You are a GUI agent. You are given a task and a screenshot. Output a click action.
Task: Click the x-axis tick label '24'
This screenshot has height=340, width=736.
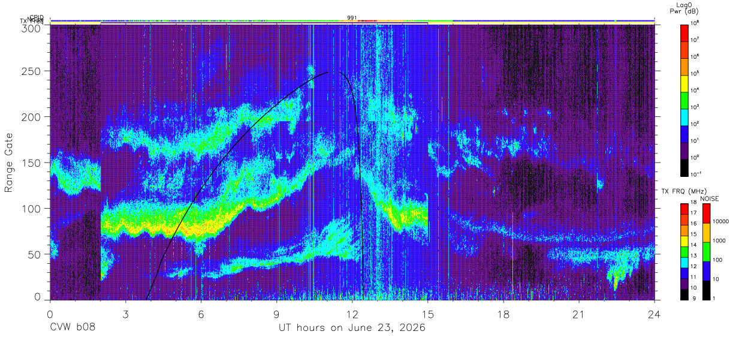coord(654,314)
